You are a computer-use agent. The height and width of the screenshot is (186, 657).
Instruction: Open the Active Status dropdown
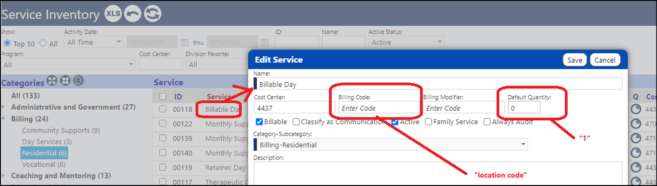pos(406,42)
